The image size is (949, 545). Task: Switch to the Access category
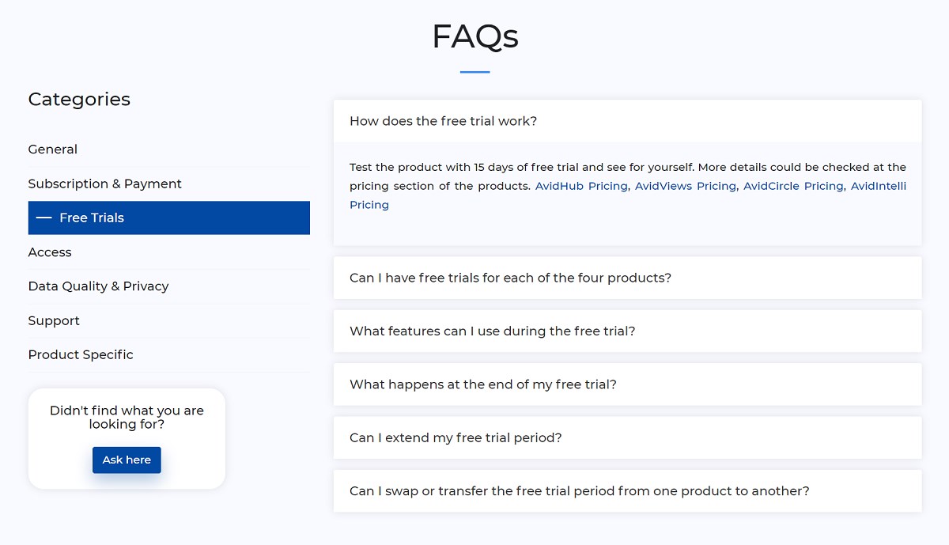50,252
